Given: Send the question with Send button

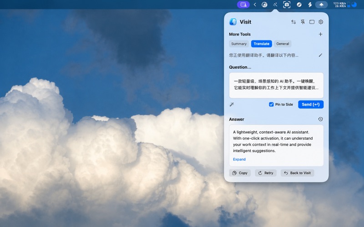Looking at the screenshot, I should coord(311,104).
